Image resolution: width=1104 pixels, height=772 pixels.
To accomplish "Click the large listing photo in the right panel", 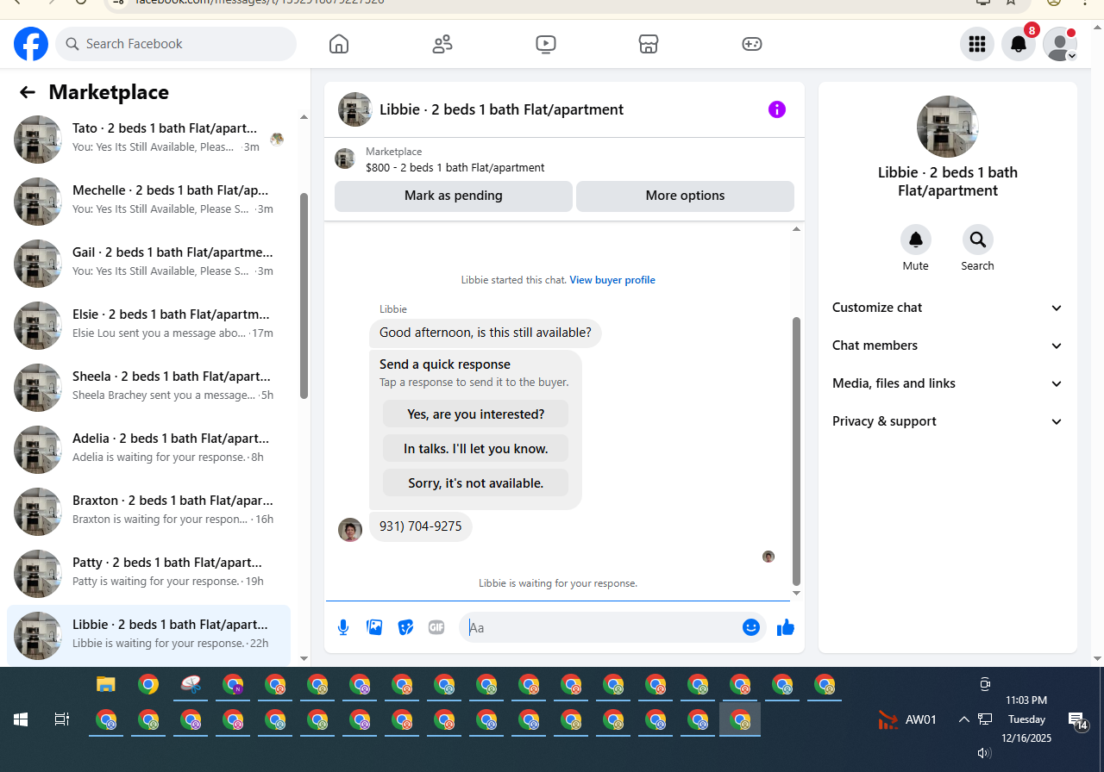I will coord(948,127).
